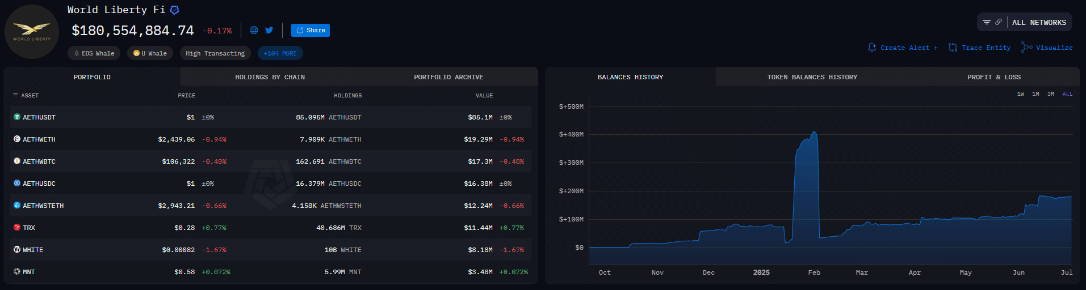The image size is (1086, 290).
Task: Set chart range to 1M
Action: [1035, 94]
